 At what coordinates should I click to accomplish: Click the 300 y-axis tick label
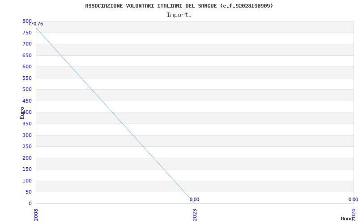27,136
